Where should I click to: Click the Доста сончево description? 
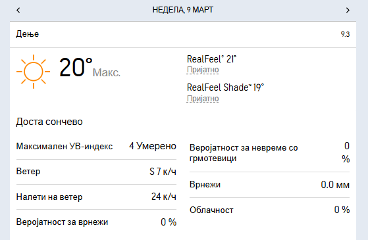49,122
